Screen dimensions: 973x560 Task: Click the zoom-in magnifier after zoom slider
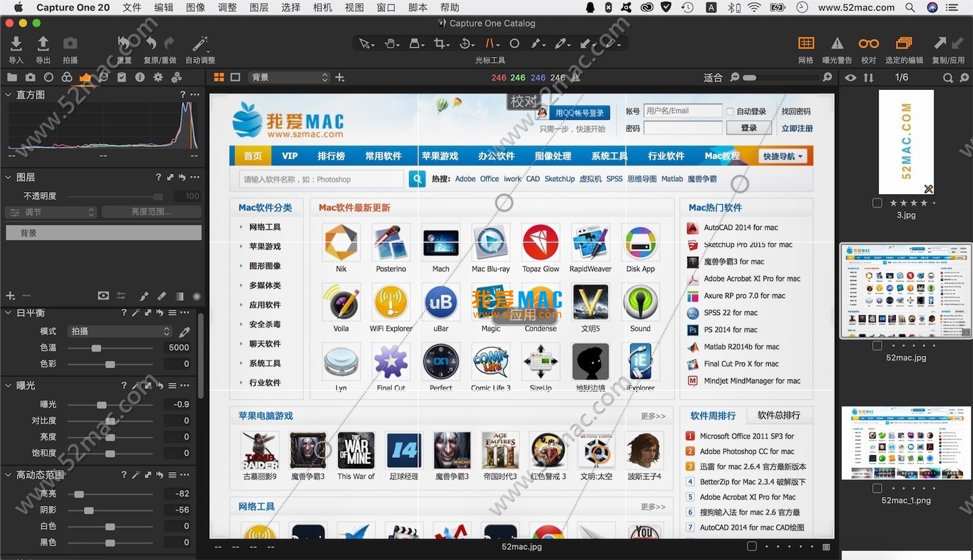pos(827,77)
